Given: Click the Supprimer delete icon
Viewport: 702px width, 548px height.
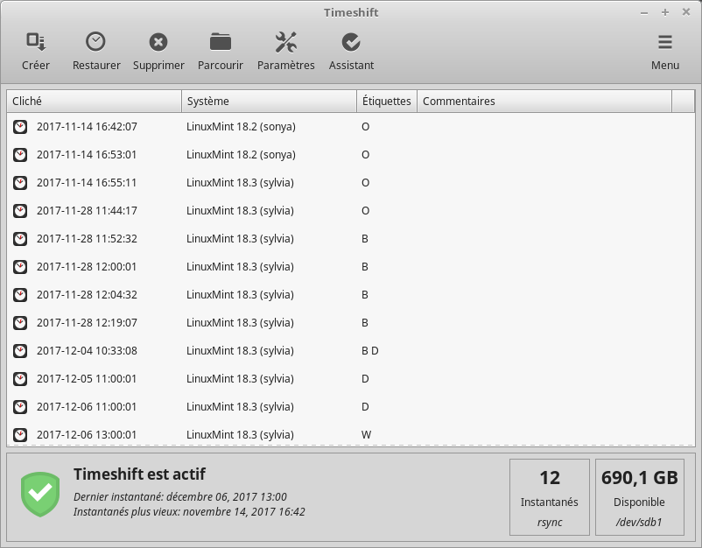Looking at the screenshot, I should pos(158,42).
